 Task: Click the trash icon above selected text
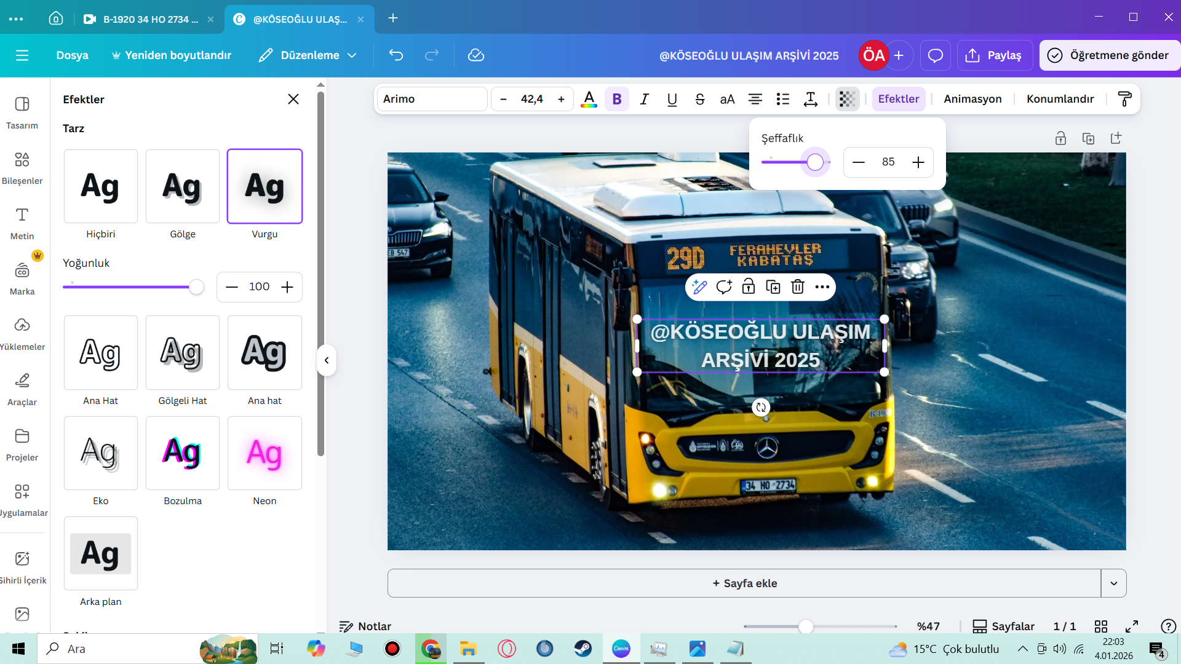(x=798, y=287)
